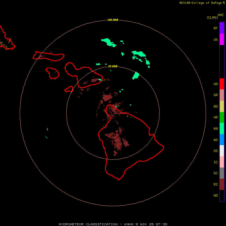Choose the WS blue legend swatch
Screen dimensions: 226x226
[222, 140]
